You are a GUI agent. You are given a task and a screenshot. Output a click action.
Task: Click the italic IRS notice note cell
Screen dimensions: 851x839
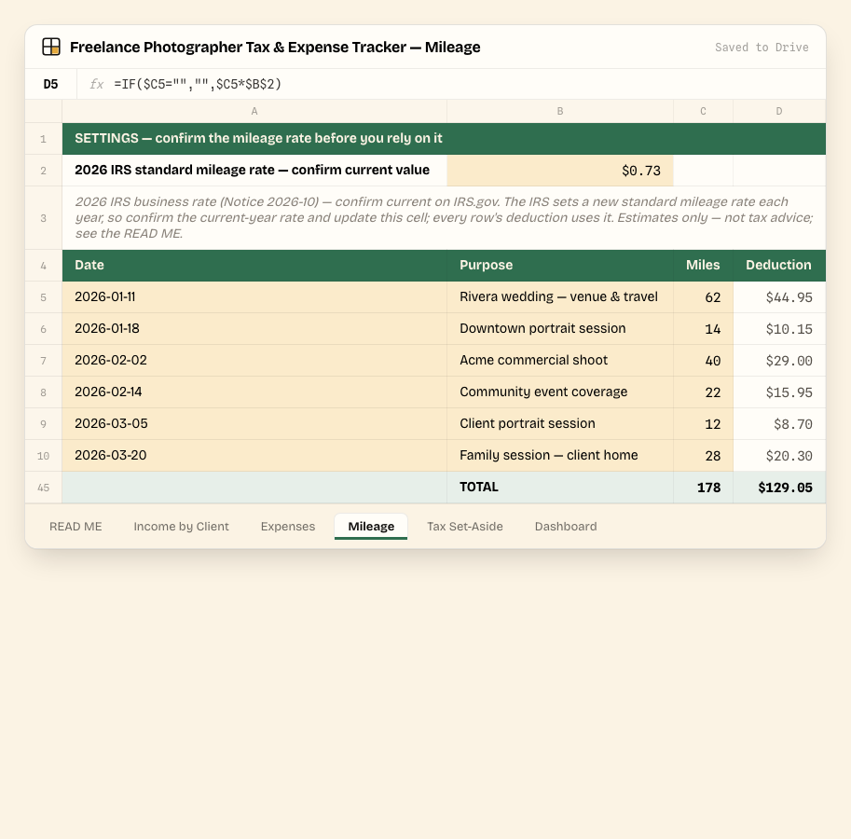pyautogui.click(x=444, y=218)
